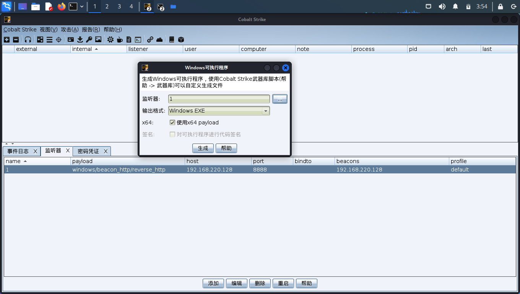Sort sessions by internal column header
This screenshot has height=294, width=520.
(99, 49)
